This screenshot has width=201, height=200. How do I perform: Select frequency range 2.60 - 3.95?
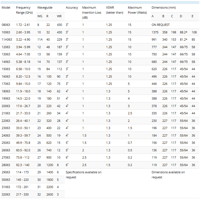click(23, 32)
